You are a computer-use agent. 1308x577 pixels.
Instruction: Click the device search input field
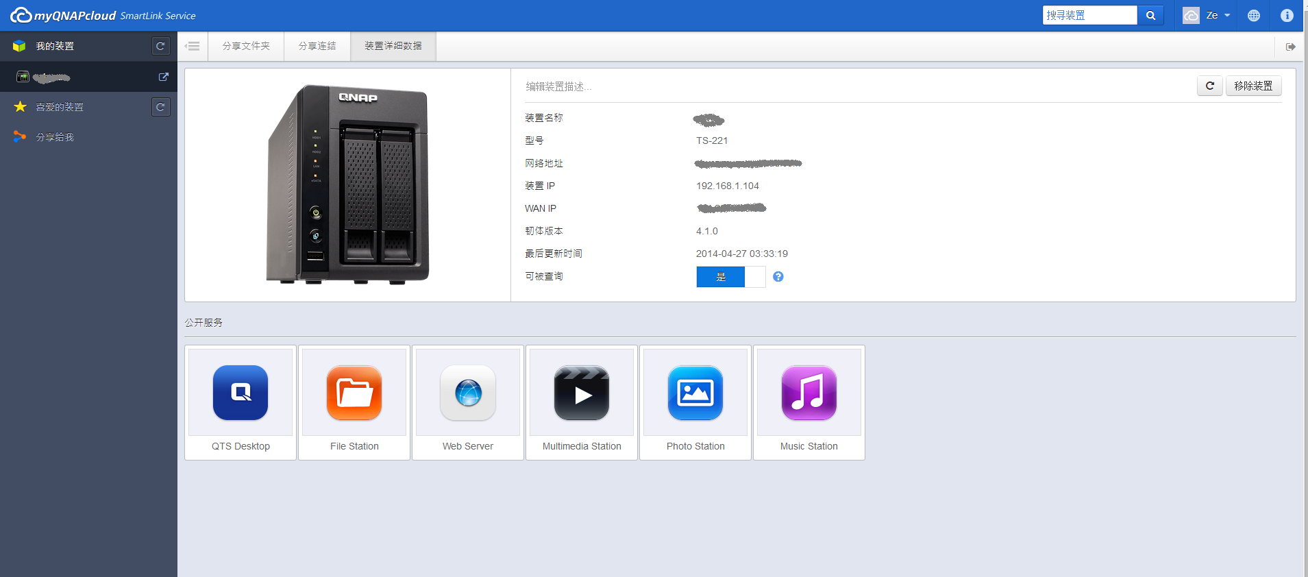pos(1089,15)
